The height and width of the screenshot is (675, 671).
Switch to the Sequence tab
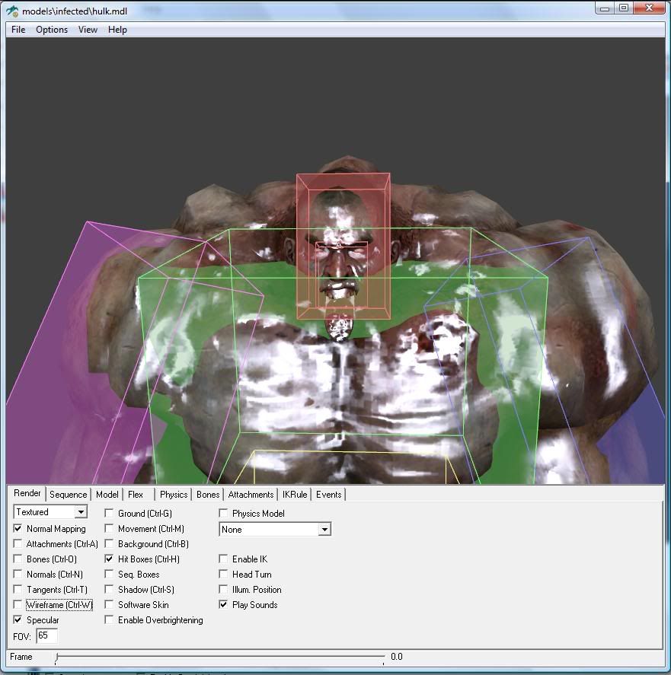pos(68,495)
